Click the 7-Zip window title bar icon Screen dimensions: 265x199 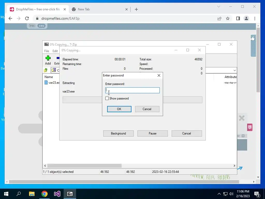47,44
